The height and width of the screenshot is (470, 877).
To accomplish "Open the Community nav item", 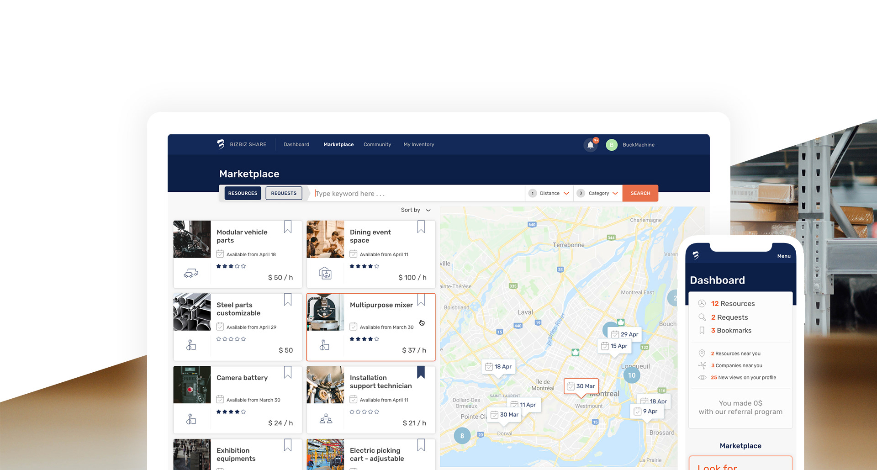I will pyautogui.click(x=377, y=144).
